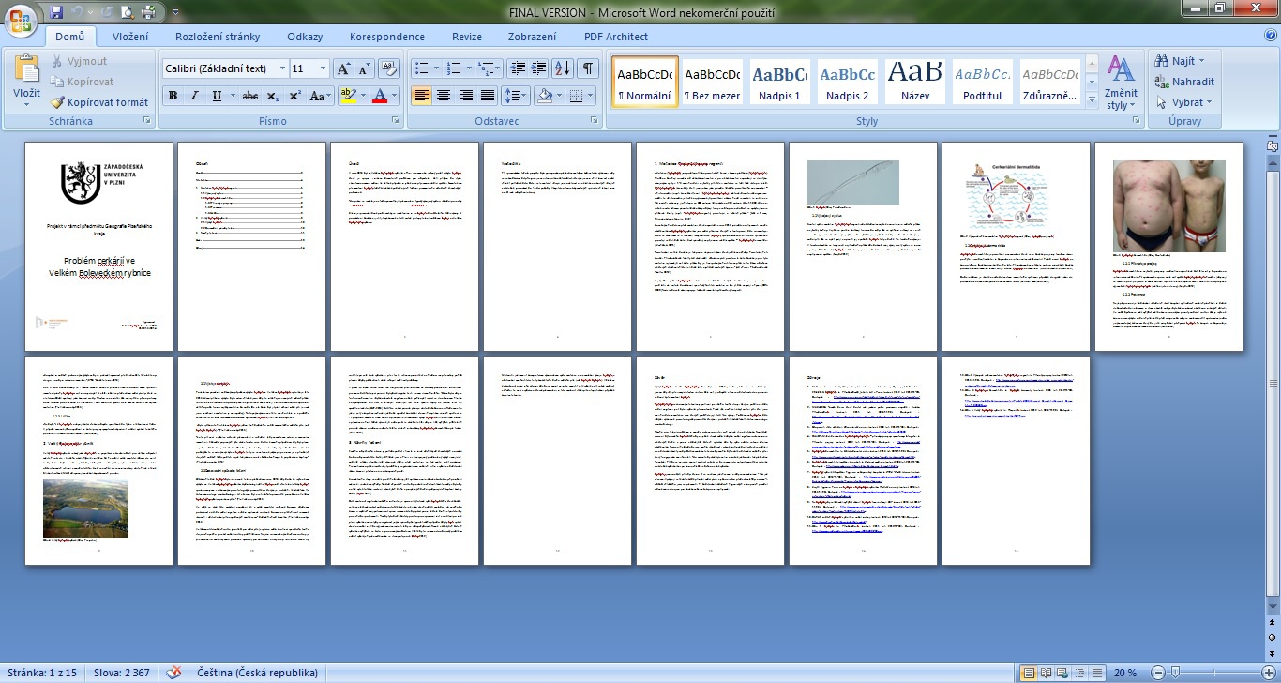Viewport: 1281px width, 683px height.
Task: Click the Sort A-Z icon
Action: coord(562,68)
